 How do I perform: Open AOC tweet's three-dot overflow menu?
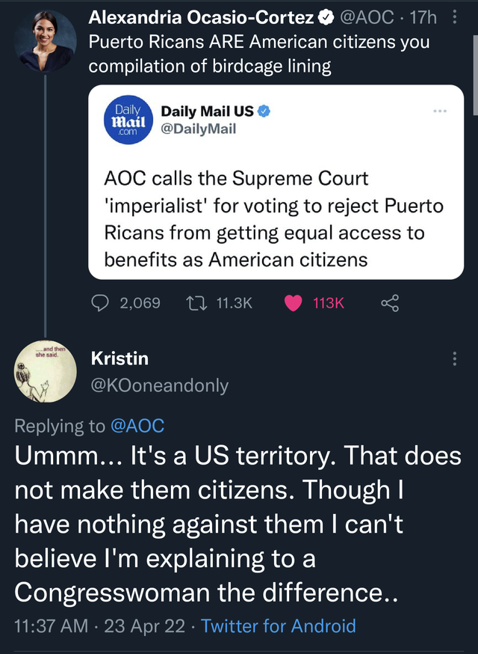(x=454, y=16)
